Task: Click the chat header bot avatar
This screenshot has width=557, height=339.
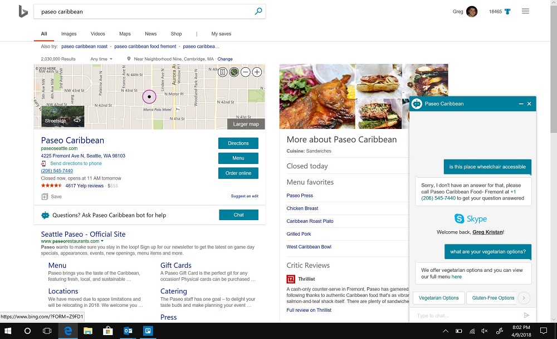Action: [417, 104]
